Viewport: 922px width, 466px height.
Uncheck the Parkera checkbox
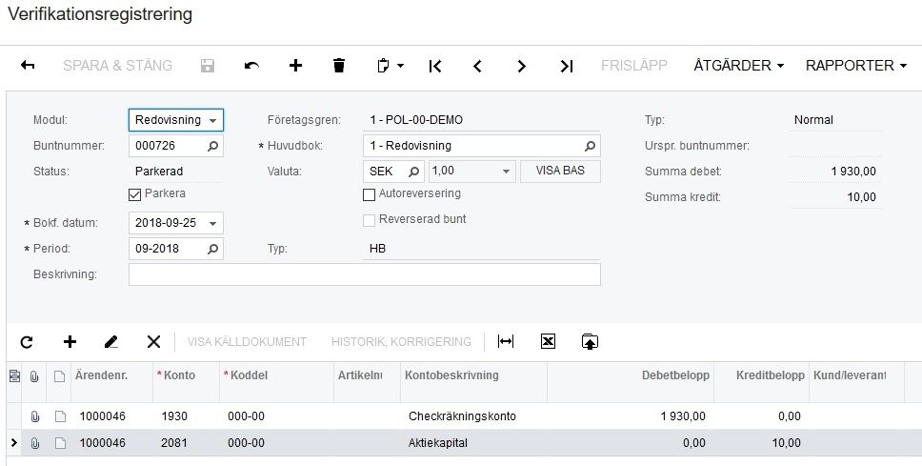134,194
